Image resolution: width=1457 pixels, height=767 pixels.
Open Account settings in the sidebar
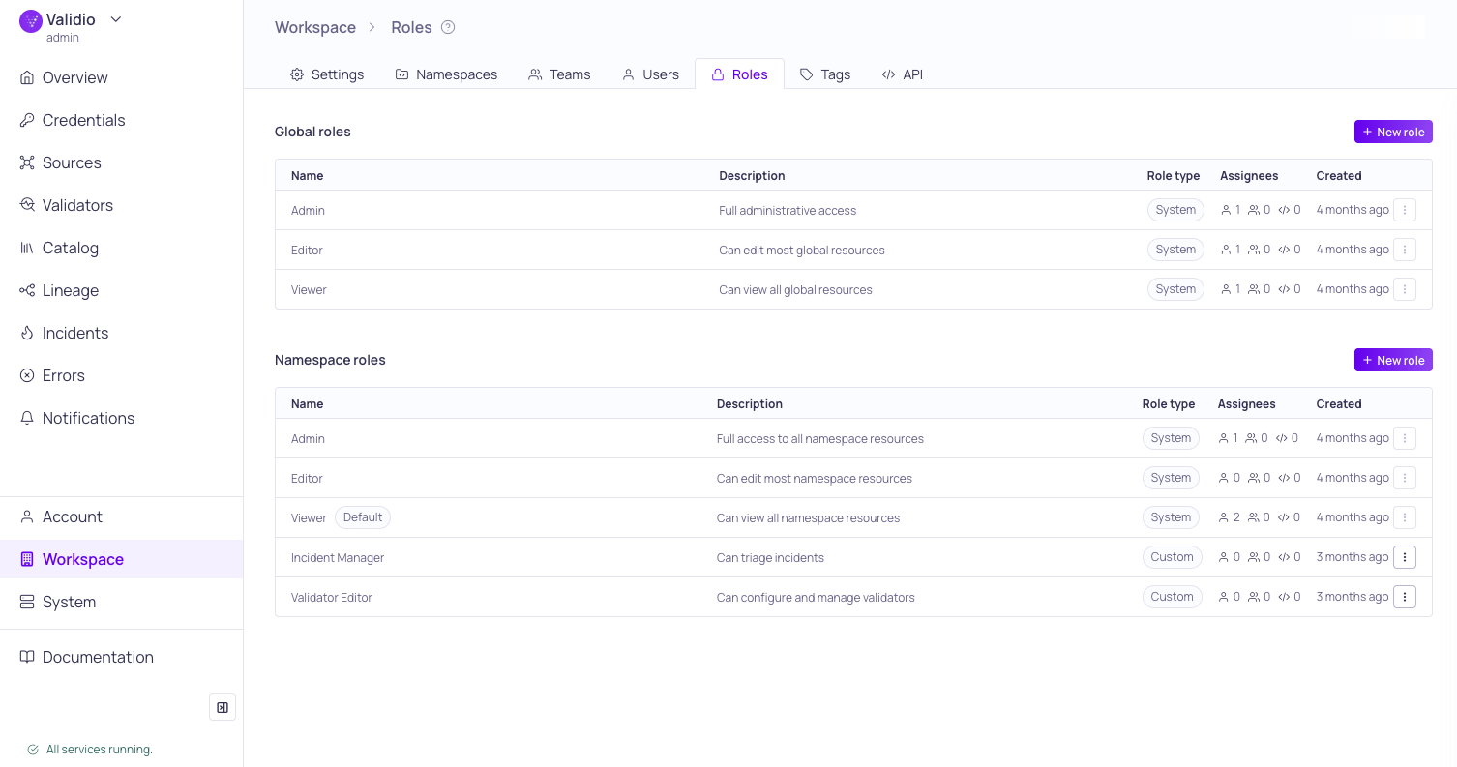(x=121, y=516)
